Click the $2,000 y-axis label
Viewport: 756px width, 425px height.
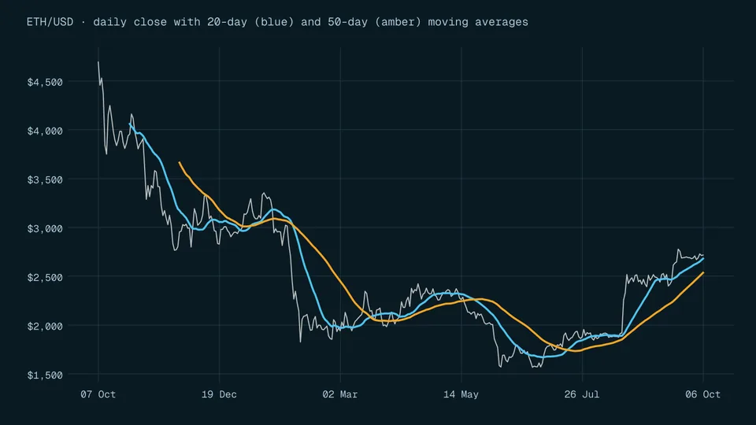pos(45,327)
